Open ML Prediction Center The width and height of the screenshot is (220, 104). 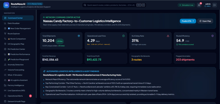point(18,49)
